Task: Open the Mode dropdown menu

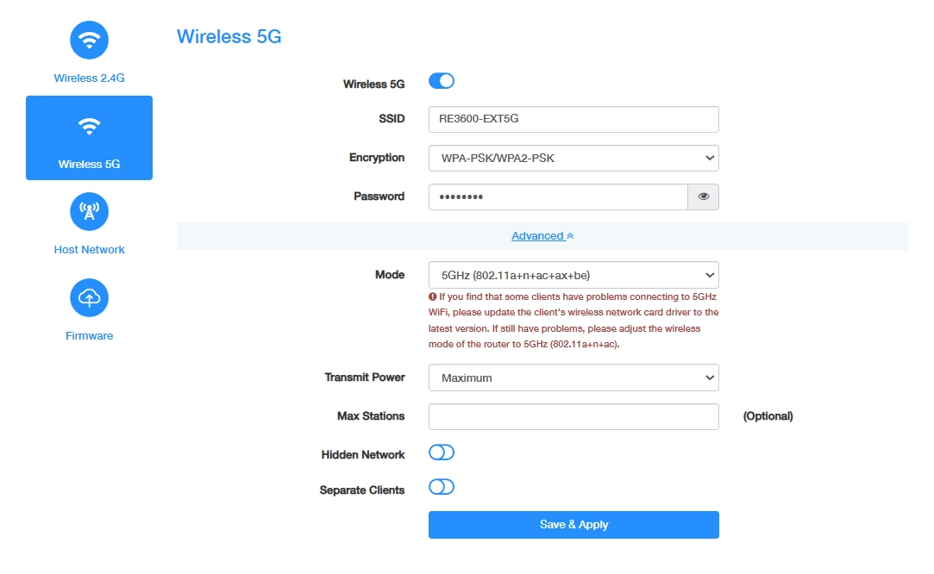Action: click(574, 275)
